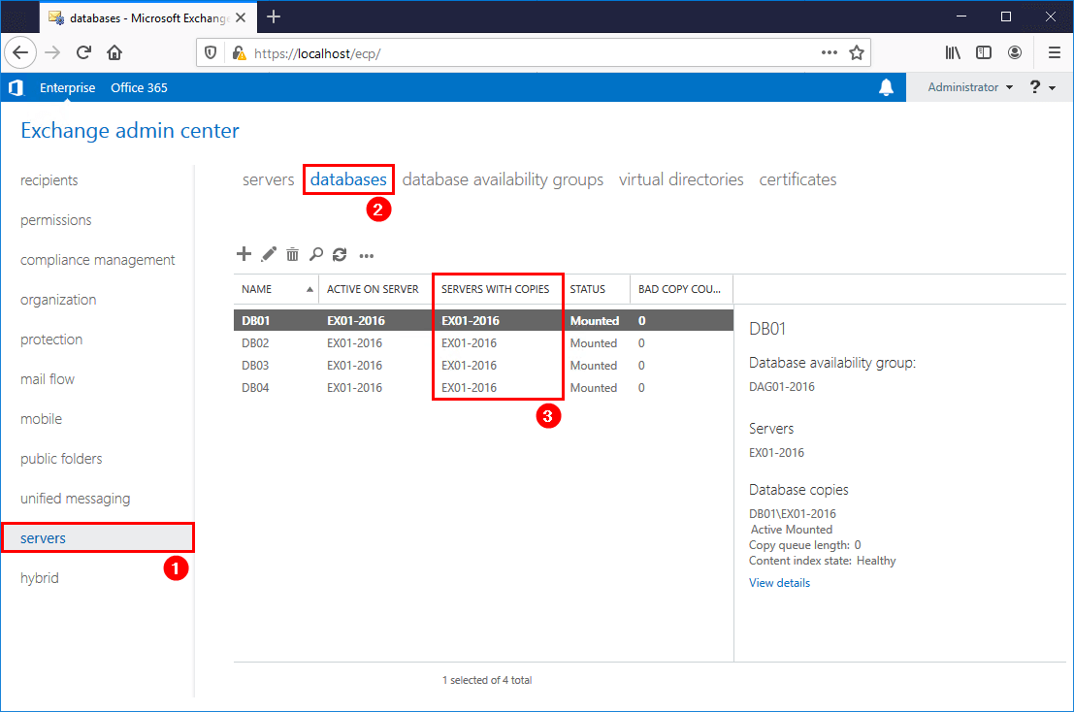Toggle tracking protection shield in address bar
This screenshot has height=712, width=1074.
coord(207,52)
